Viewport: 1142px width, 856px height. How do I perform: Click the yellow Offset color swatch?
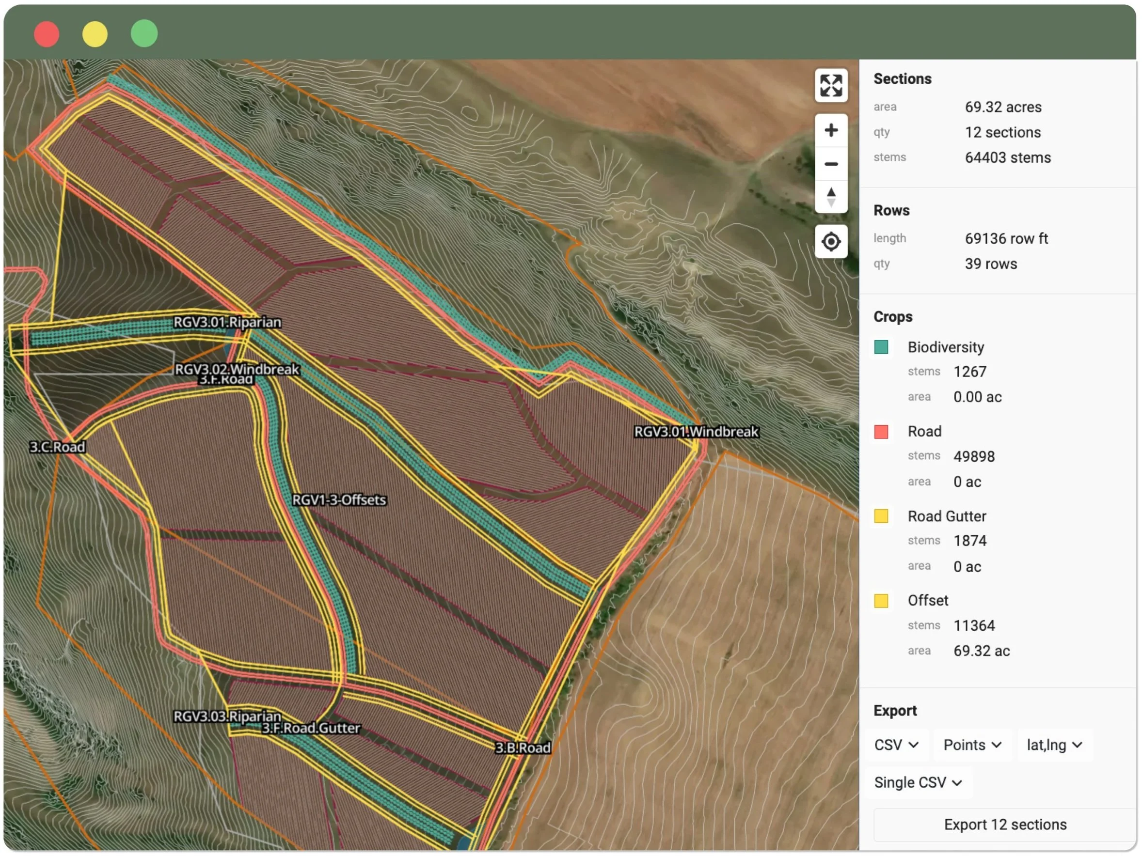pos(881,601)
